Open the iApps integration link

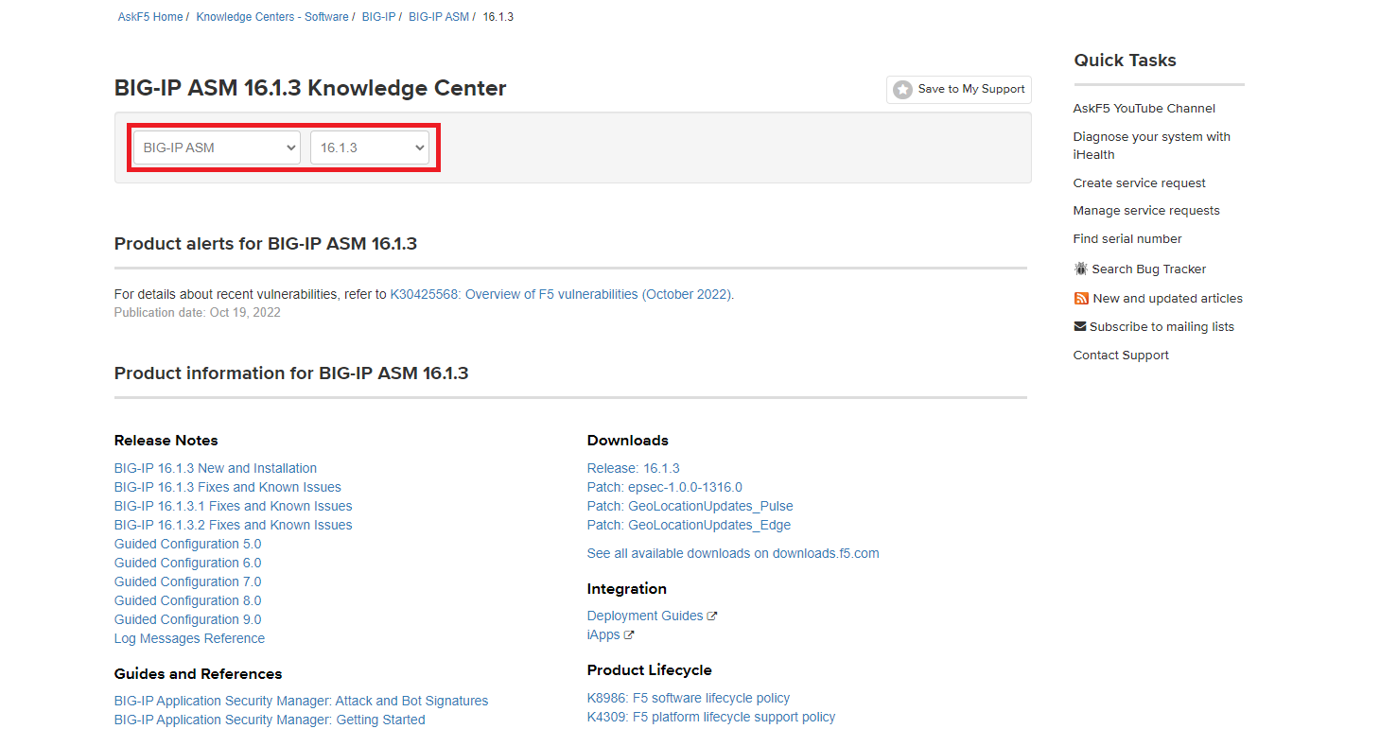pyautogui.click(x=603, y=634)
